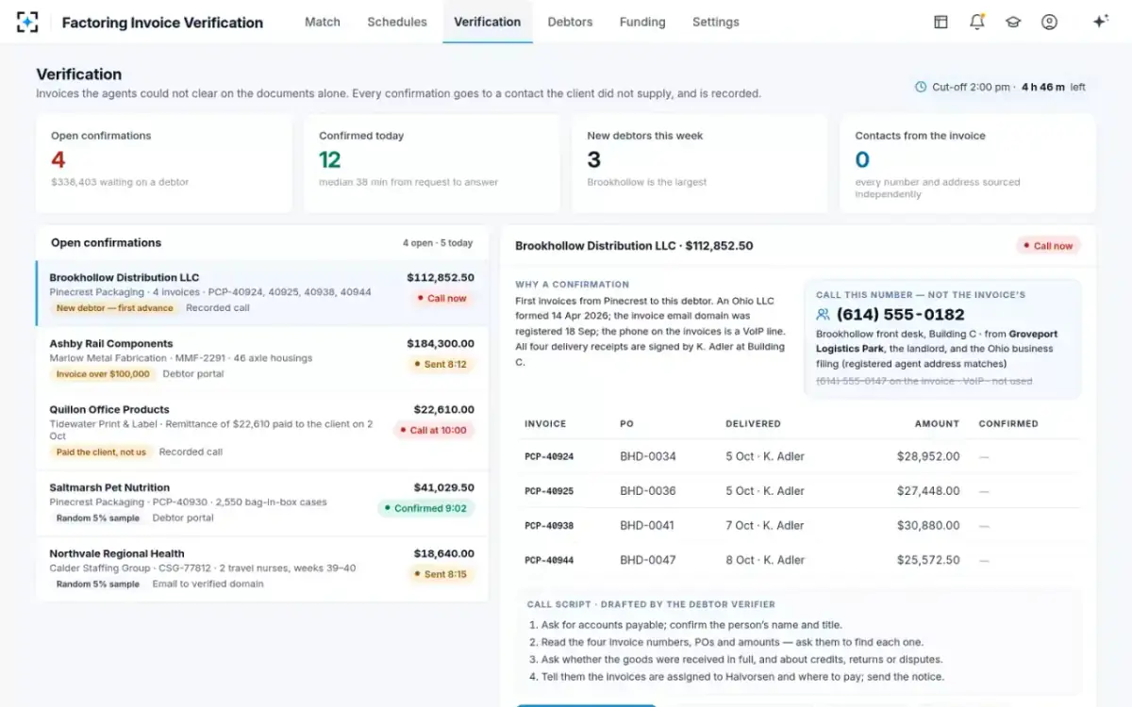The height and width of the screenshot is (707, 1132).
Task: Open the Settings tab
Action: click(716, 22)
